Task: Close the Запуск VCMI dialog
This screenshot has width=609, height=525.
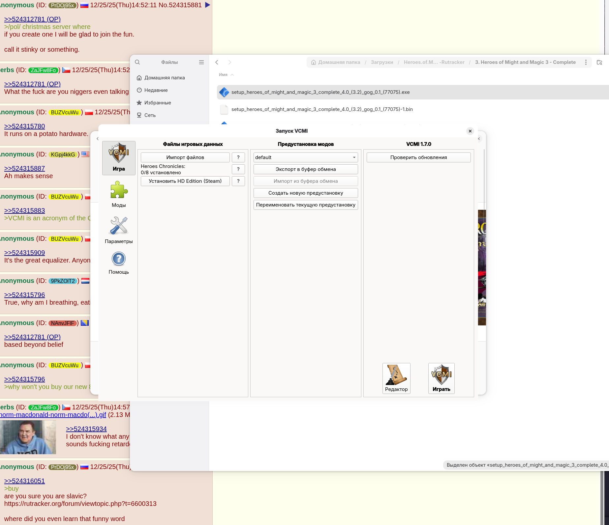Action: [470, 131]
